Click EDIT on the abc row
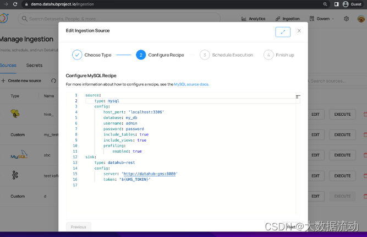367x237 pixels. (315, 155)
